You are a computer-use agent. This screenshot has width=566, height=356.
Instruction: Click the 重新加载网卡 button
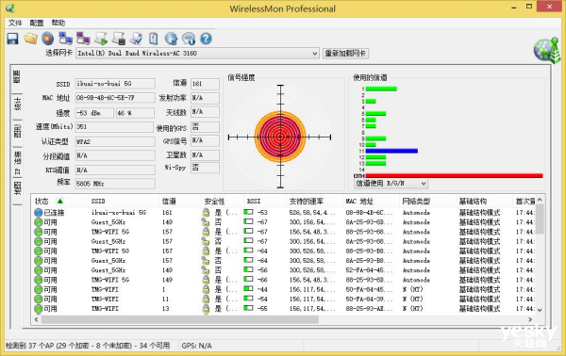coord(345,54)
